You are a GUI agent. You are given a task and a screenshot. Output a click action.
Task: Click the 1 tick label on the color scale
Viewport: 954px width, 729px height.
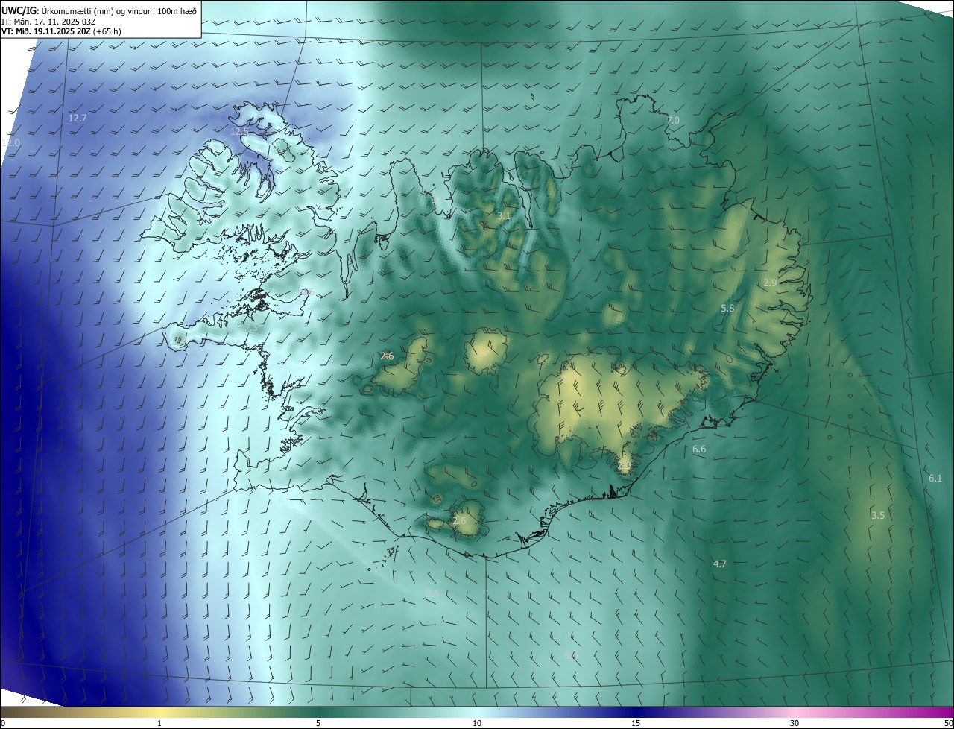click(x=160, y=723)
